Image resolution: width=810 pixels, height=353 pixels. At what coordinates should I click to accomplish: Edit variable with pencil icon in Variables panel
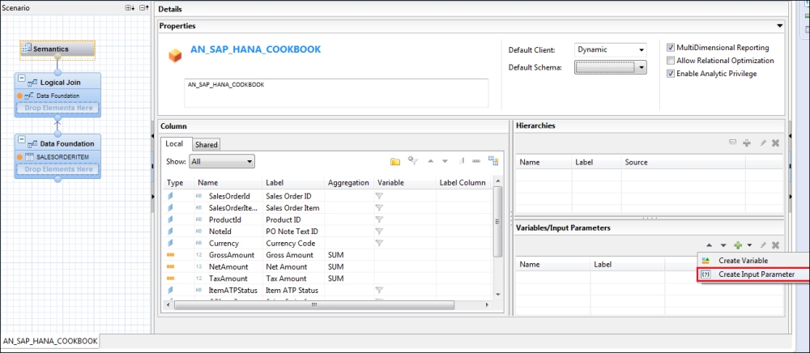click(x=762, y=245)
